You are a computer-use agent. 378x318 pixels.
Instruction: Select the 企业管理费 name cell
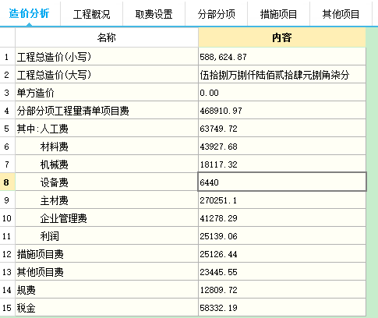(x=107, y=218)
